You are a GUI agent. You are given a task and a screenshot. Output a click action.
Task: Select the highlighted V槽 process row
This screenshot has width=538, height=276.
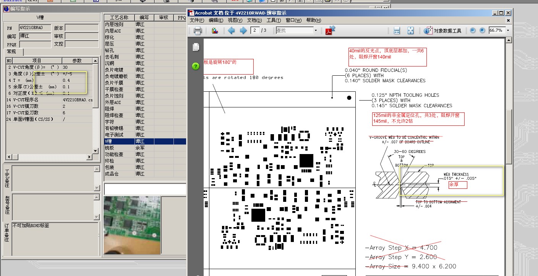(145, 141)
